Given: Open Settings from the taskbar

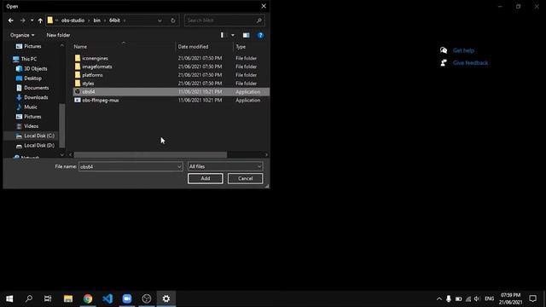Looking at the screenshot, I should [166, 298].
